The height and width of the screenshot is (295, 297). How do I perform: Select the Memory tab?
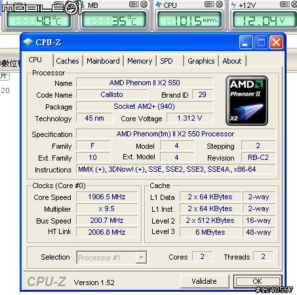tap(140, 61)
